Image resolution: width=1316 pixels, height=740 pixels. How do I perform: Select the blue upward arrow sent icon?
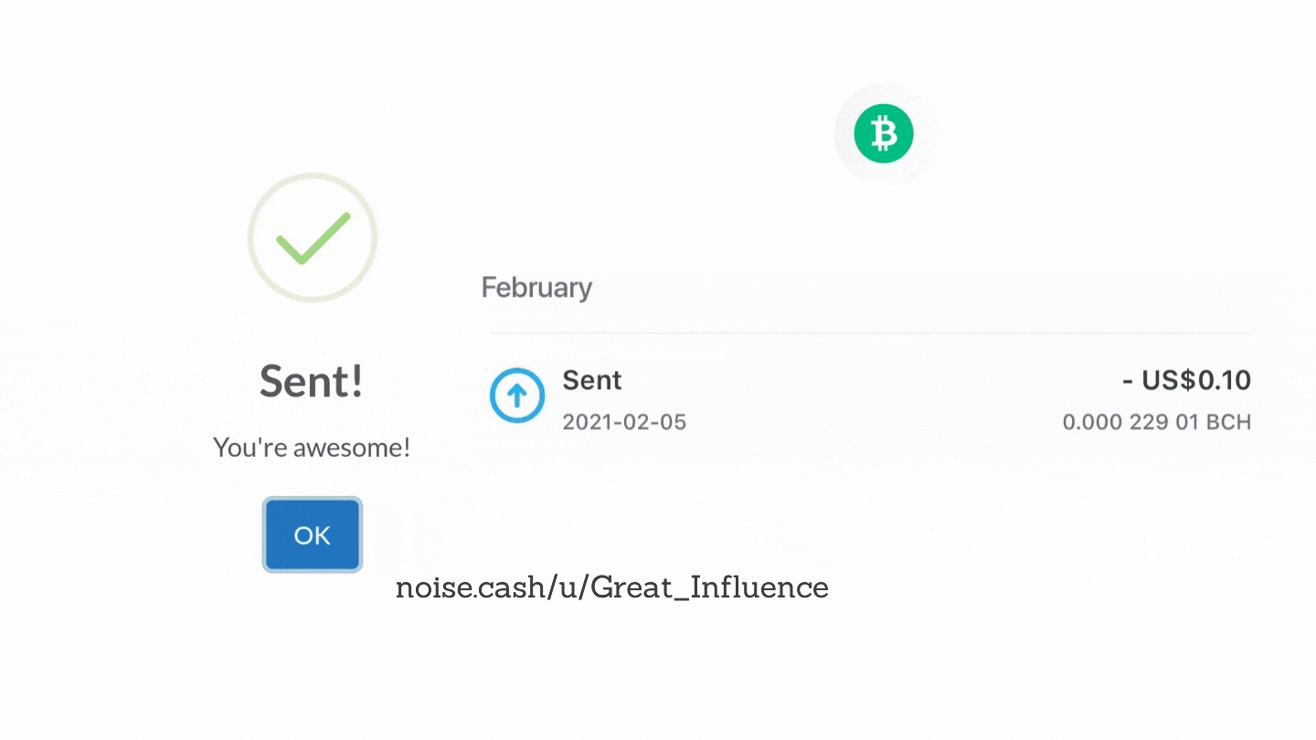pos(517,396)
